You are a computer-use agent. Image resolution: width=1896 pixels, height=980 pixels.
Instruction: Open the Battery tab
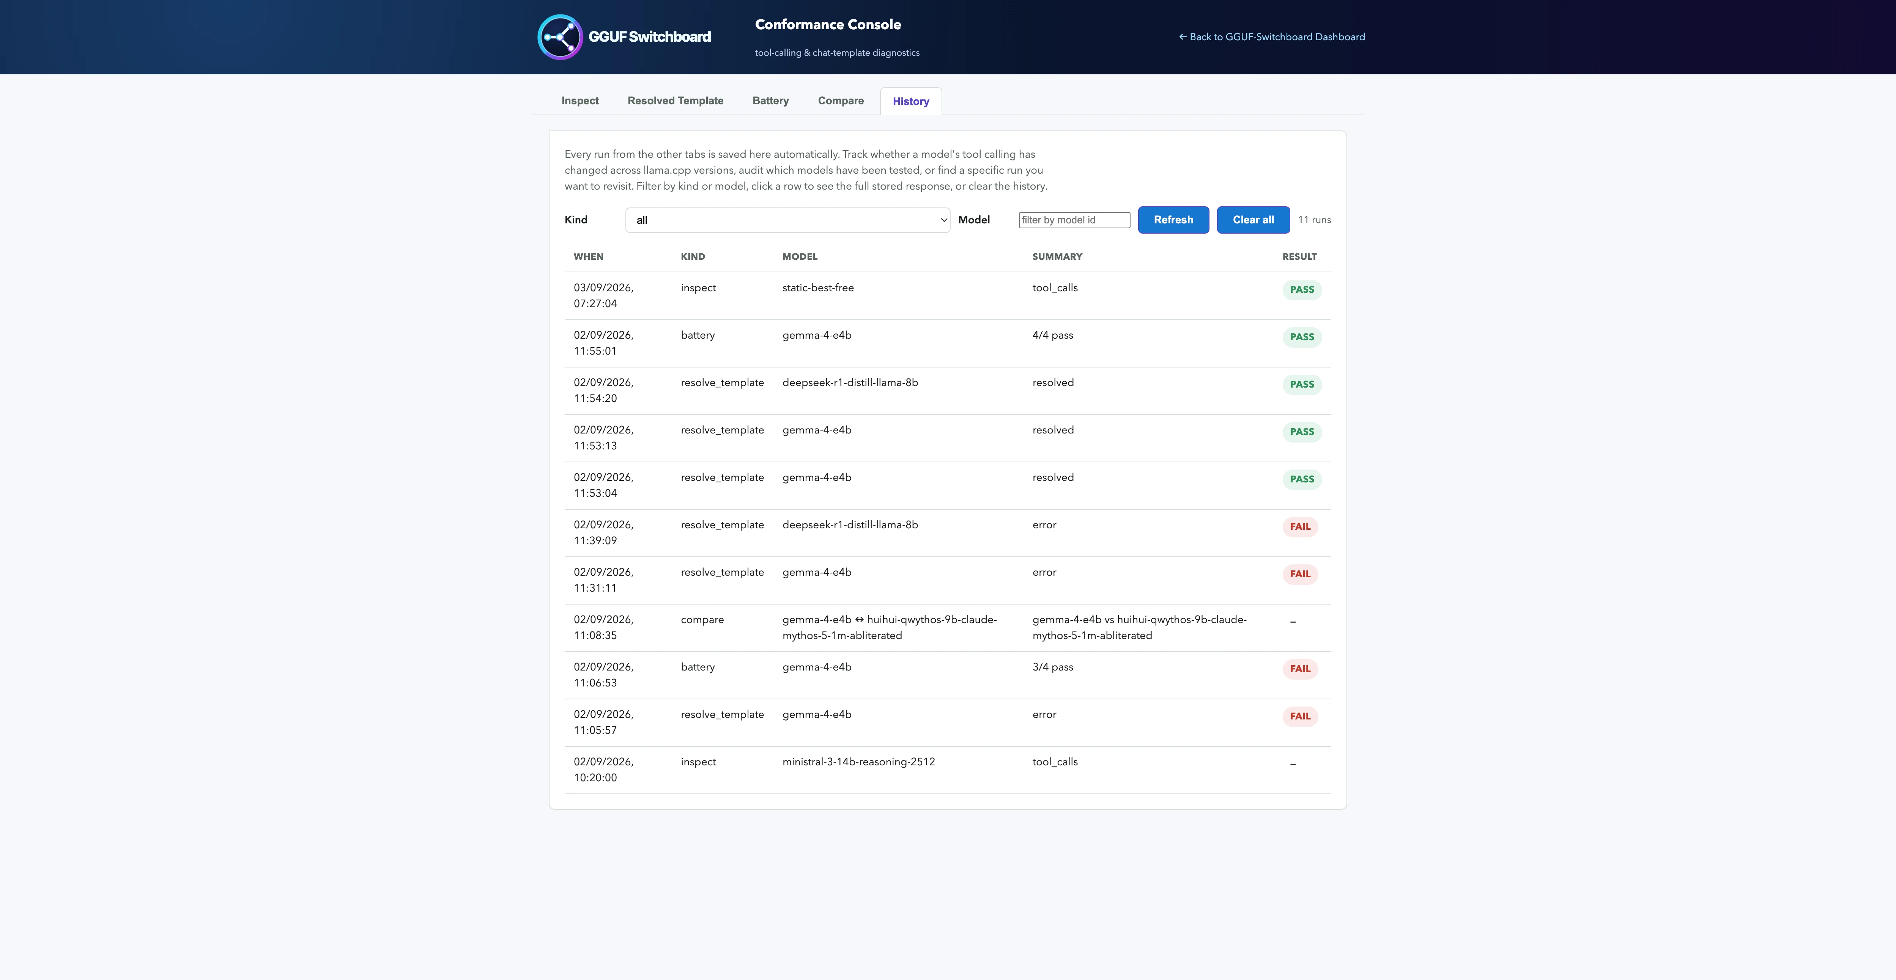click(x=770, y=101)
